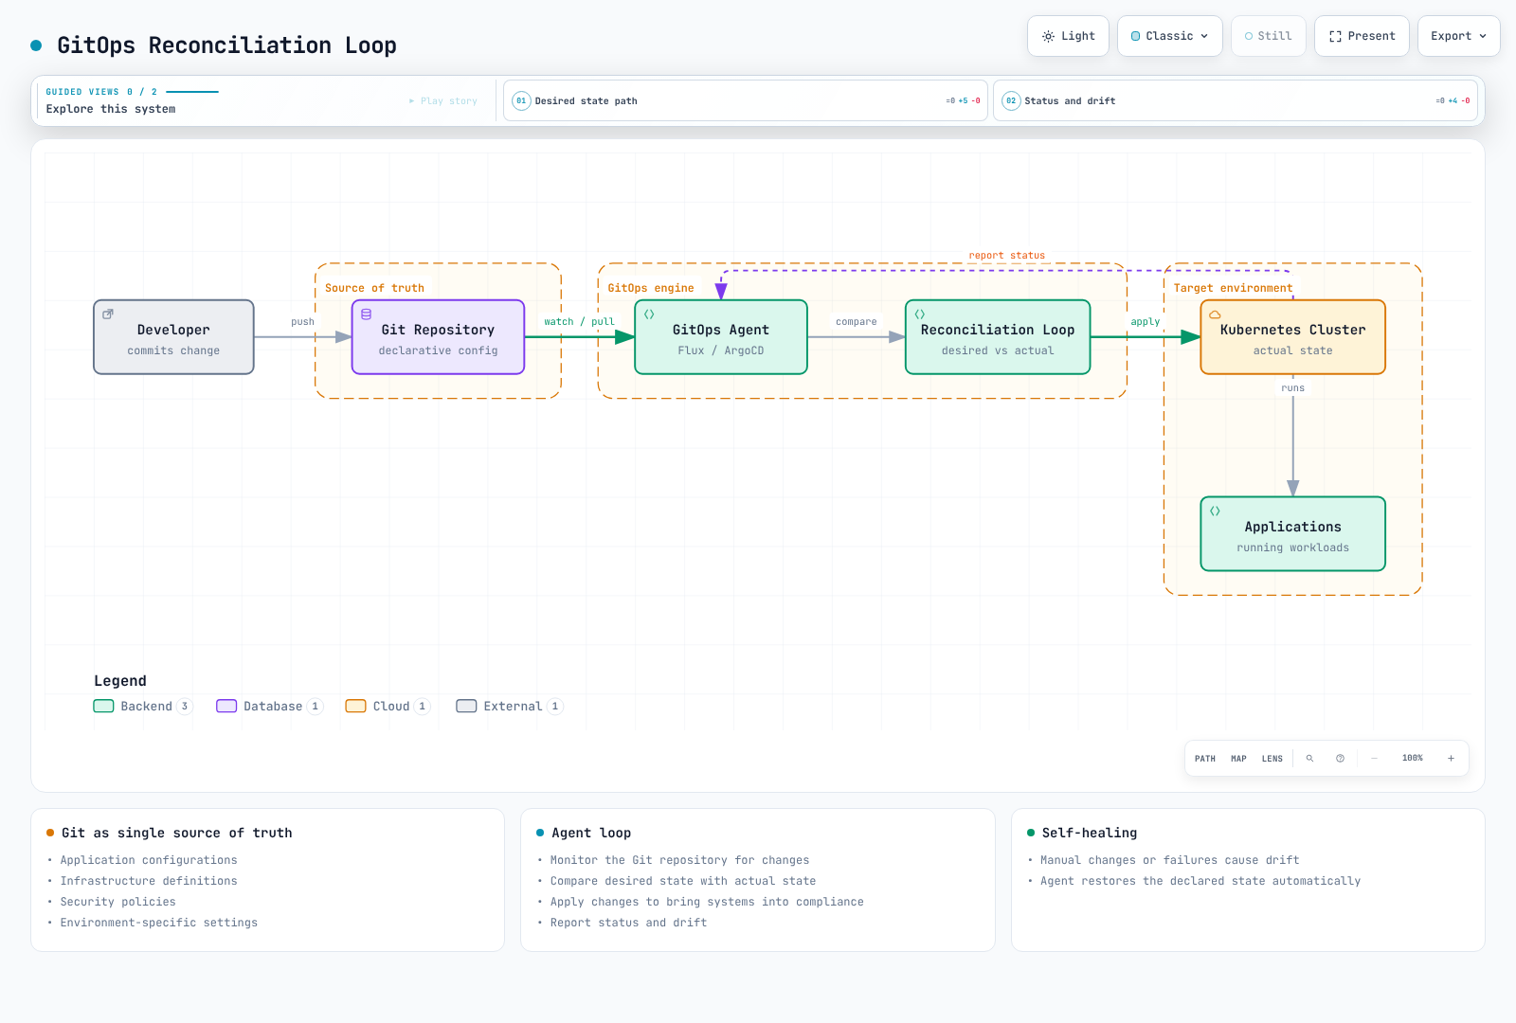Zoom in with plus button
This screenshot has height=1023, width=1516.
(x=1451, y=759)
